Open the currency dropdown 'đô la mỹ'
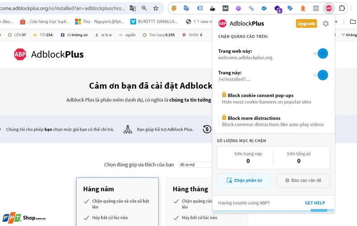The height and width of the screenshot is (226, 357). point(195,165)
